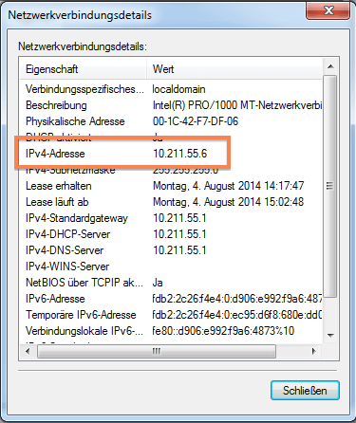Screen dimensions: 356x423
Task: Select the IPv4-DHCP-Server row
Action: (171, 234)
